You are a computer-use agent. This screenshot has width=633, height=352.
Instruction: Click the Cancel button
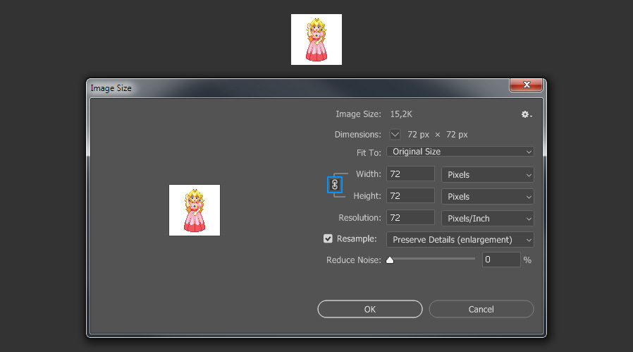(481, 309)
